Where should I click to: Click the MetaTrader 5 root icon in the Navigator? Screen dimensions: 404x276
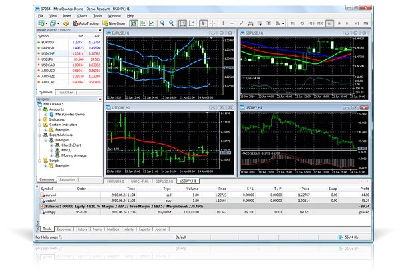pos(39,104)
